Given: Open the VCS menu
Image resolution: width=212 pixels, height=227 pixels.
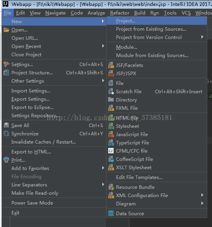Looking at the screenshot, I should click(186, 13).
